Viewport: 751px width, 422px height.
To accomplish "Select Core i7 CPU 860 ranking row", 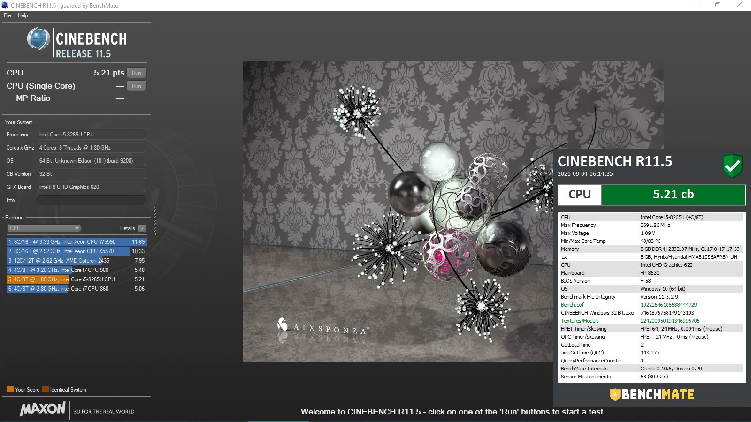I will tap(77, 289).
